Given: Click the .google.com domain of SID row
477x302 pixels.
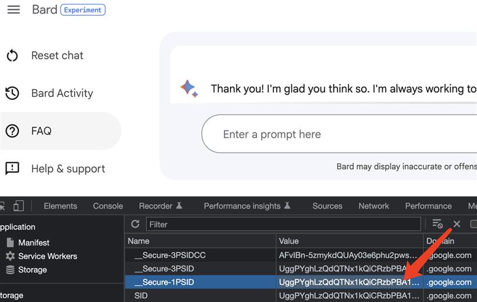Looking at the screenshot, I should pyautogui.click(x=448, y=296).
